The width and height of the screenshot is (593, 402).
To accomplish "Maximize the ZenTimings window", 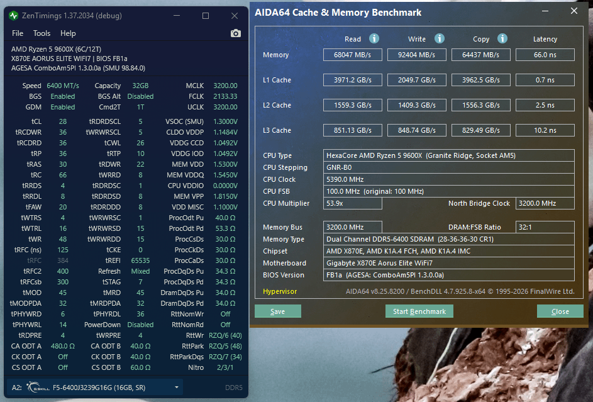I will tap(206, 16).
